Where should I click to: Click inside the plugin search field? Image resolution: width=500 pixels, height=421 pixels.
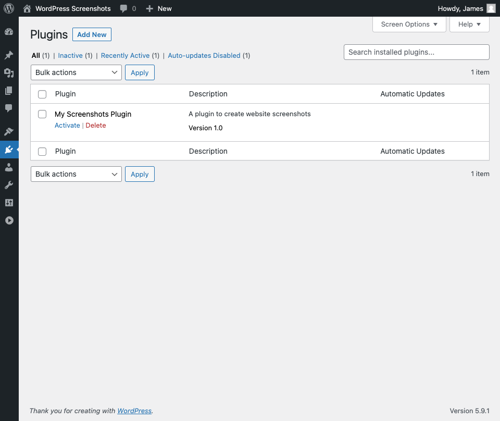(x=416, y=52)
